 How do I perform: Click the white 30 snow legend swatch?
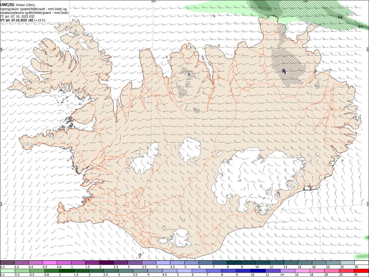point(361,263)
